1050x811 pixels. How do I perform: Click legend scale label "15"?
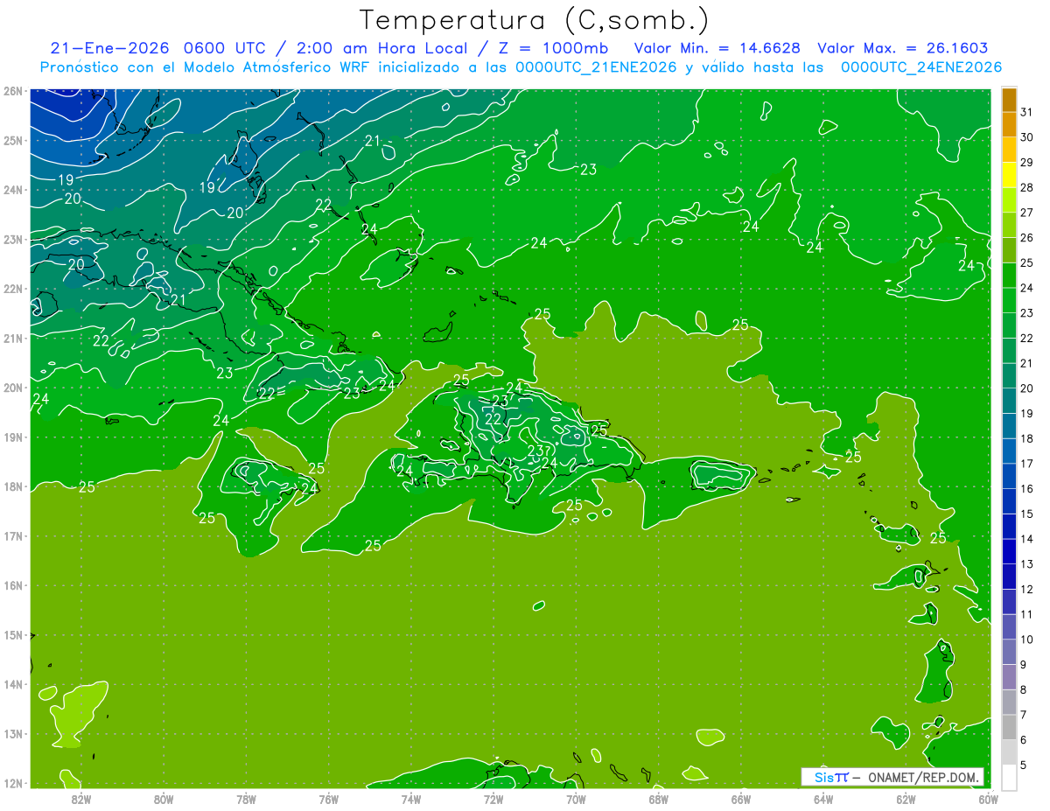pyautogui.click(x=1026, y=514)
